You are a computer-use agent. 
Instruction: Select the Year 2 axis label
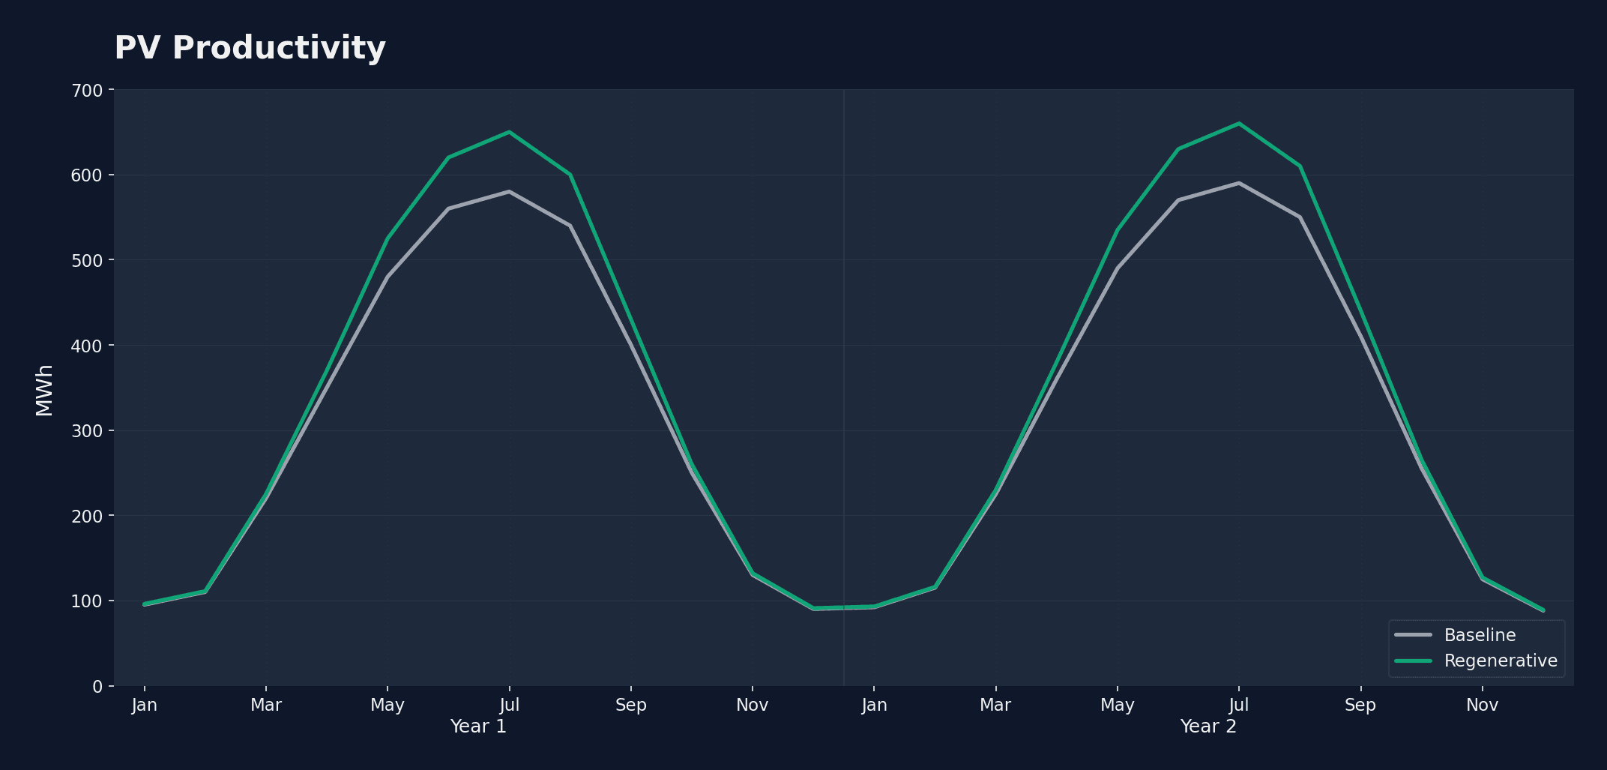[x=1208, y=727]
